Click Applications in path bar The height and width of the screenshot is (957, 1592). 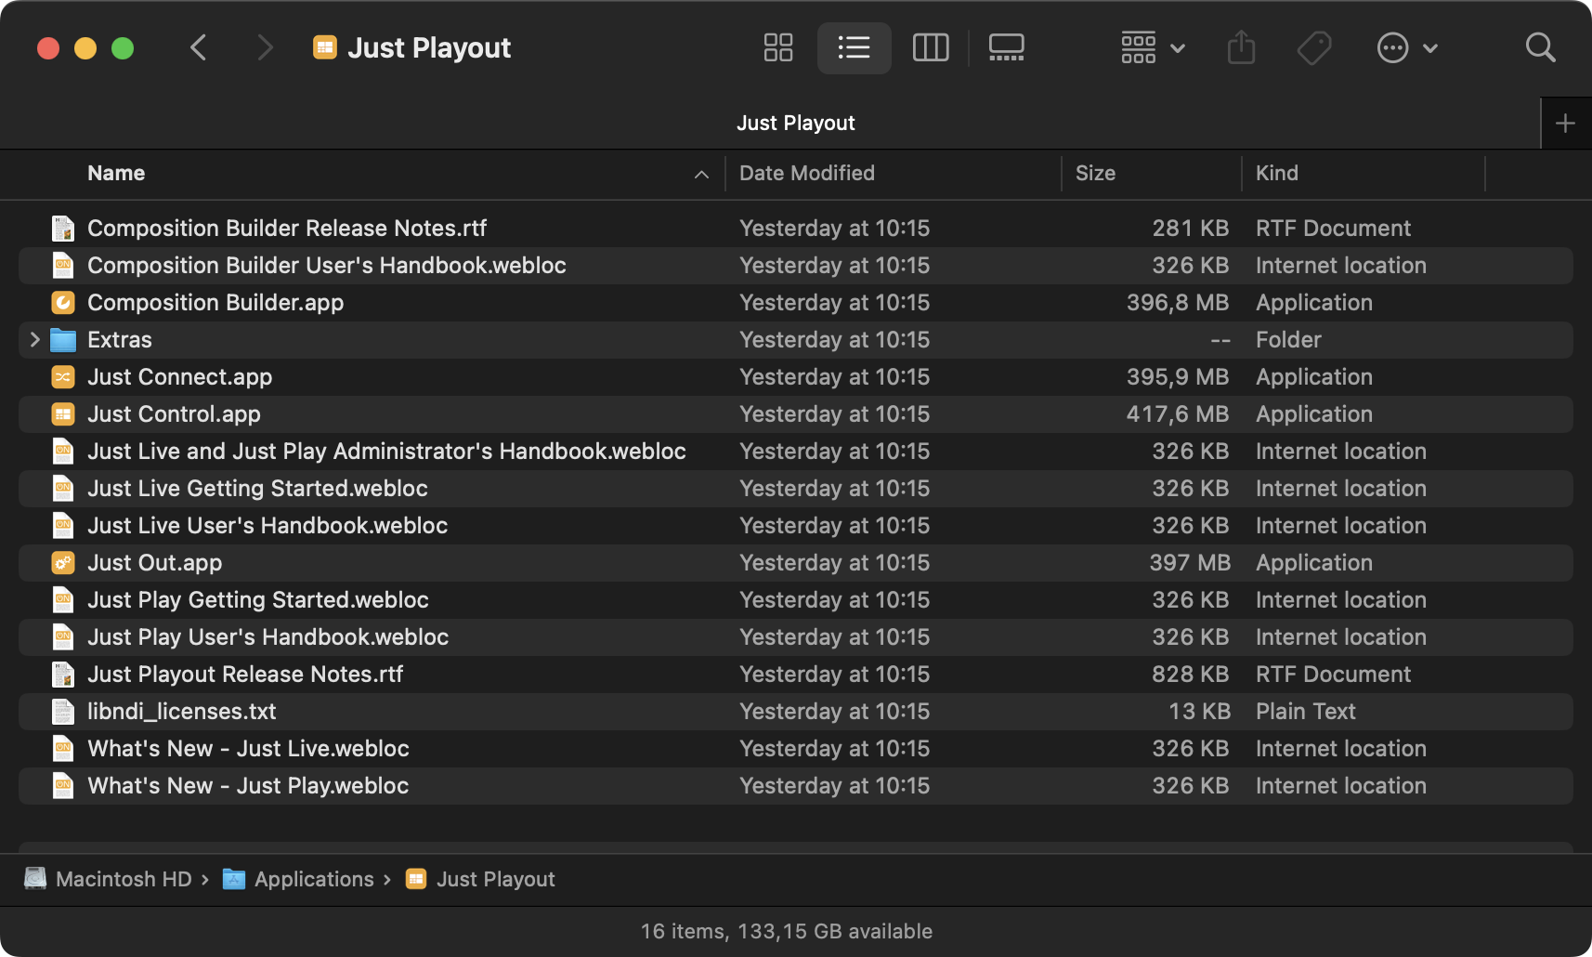(298, 879)
